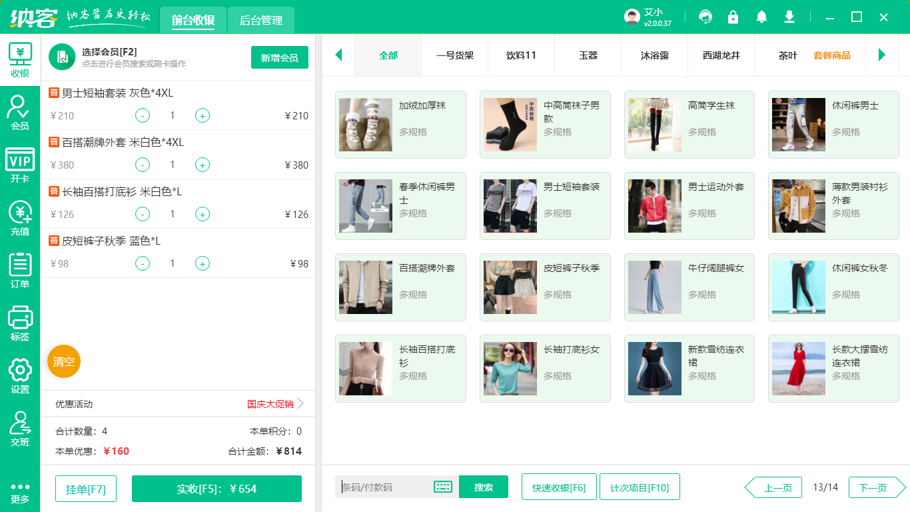Select the 休闲裤男士 product card

(833, 125)
